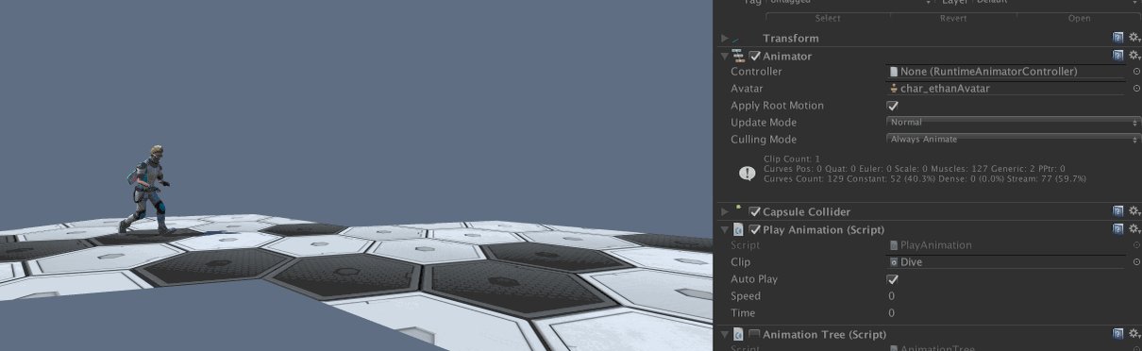Click the prefab Open button
The image size is (1142, 351).
click(1079, 18)
